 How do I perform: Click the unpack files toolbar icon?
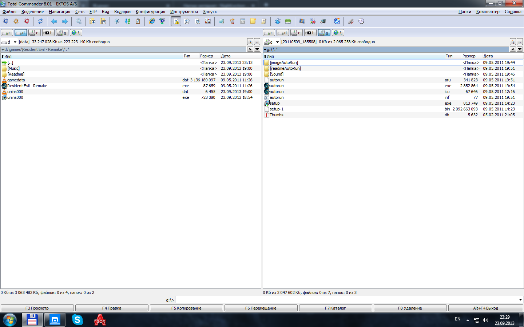[x=103, y=21]
